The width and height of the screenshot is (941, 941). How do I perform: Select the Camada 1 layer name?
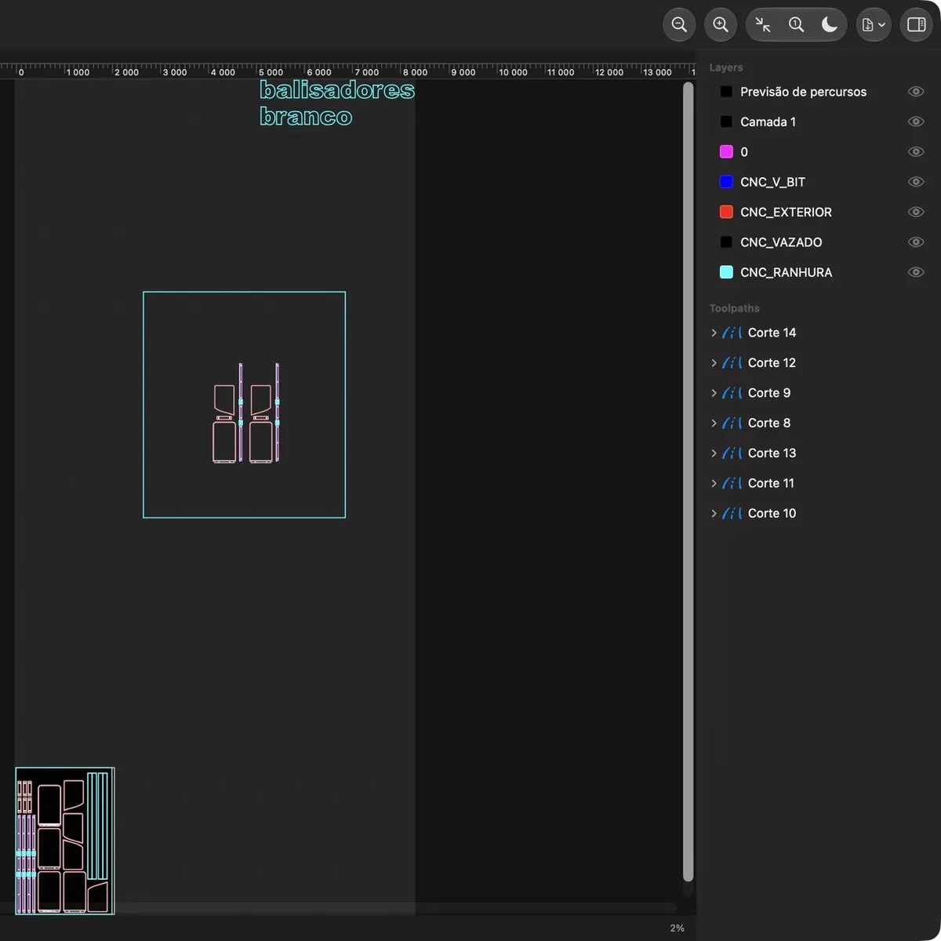click(x=768, y=122)
